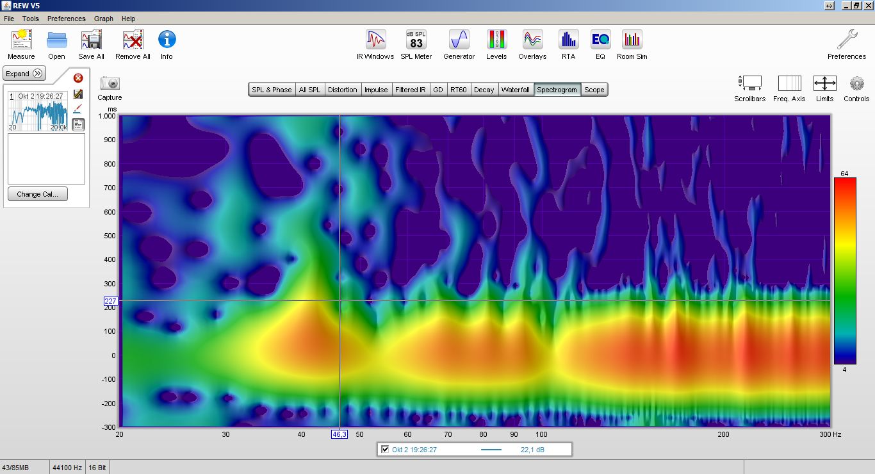Switch to Filtered IR tab
Screen dimensions: 875x474
click(411, 90)
